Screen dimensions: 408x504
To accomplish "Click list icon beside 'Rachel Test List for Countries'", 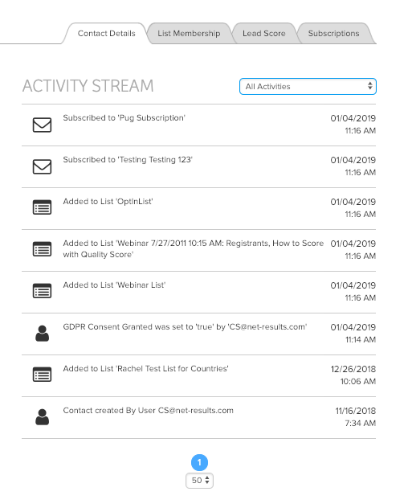I will (42, 375).
